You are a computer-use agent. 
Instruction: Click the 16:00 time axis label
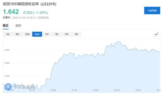(x=95, y=90)
